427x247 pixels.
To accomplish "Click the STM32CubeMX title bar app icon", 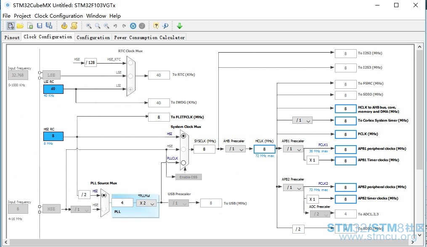I will point(7,5).
